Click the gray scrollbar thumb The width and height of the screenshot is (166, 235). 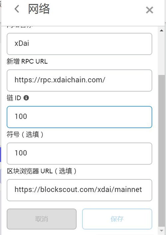161,151
